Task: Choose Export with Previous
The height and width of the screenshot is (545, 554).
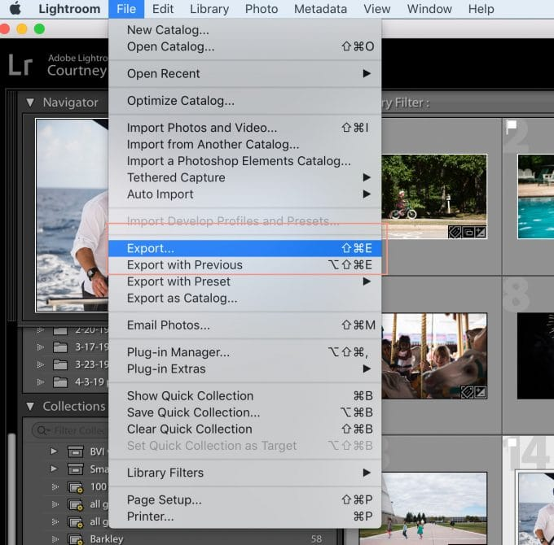Action: tap(245, 265)
